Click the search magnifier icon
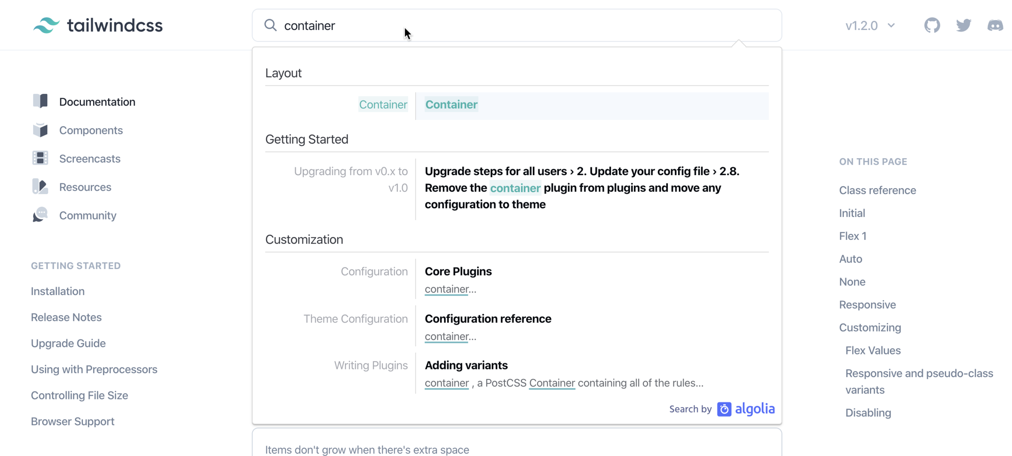 (x=270, y=25)
